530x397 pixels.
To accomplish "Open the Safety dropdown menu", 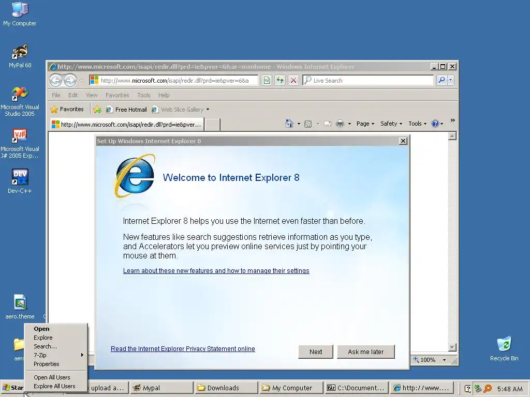I will click(x=391, y=124).
